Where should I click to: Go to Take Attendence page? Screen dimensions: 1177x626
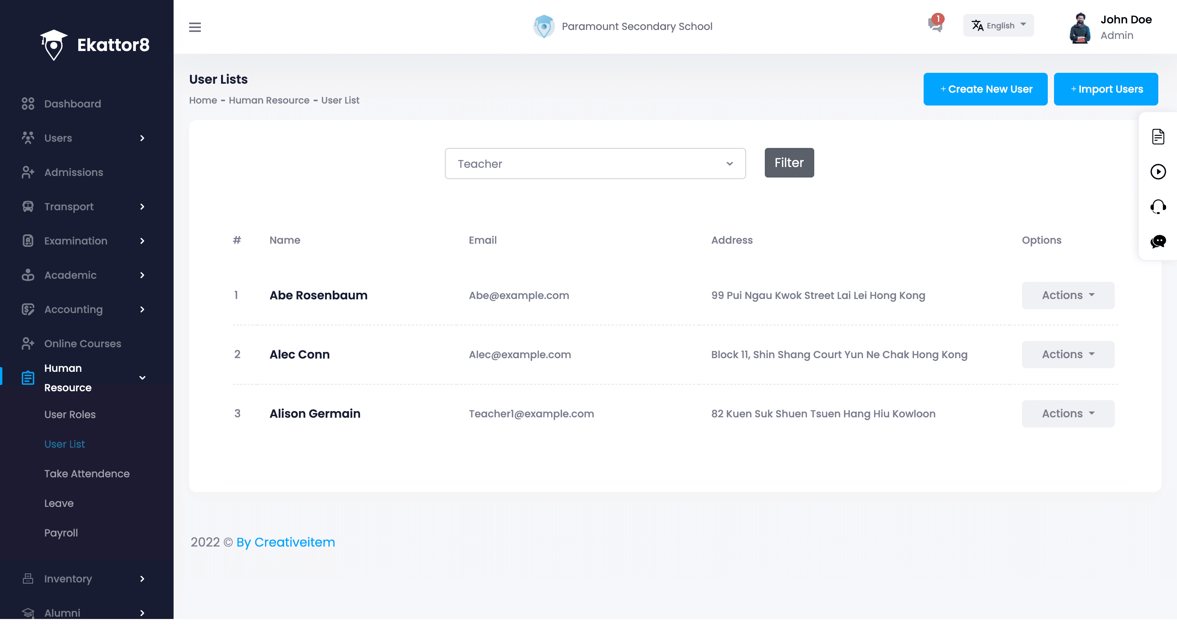click(x=87, y=474)
